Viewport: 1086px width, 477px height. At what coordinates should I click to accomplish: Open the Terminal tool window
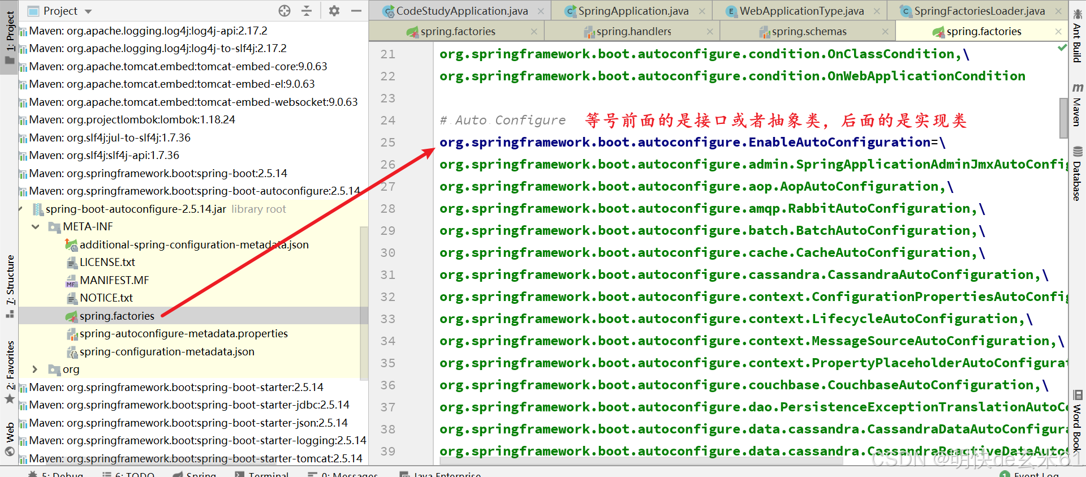point(262,473)
